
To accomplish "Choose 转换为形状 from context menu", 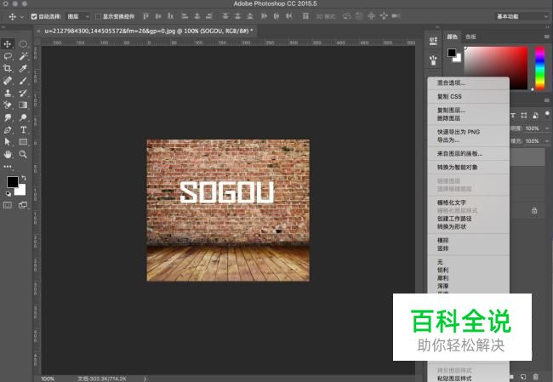I will (x=469, y=227).
